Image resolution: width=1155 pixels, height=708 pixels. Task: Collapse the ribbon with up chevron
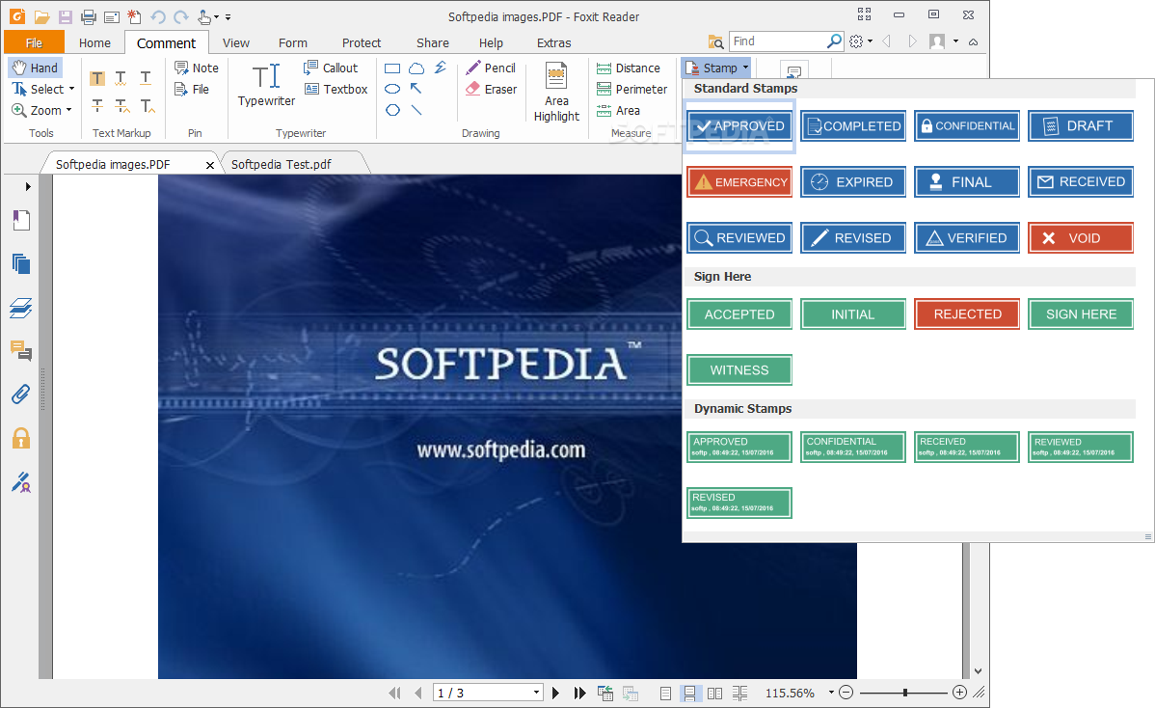point(973,42)
